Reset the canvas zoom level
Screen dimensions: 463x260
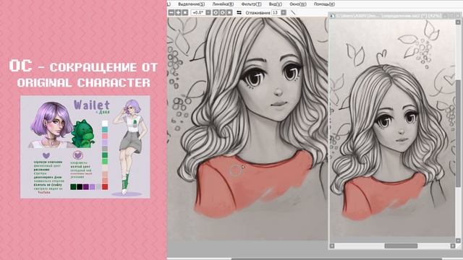tap(185, 13)
